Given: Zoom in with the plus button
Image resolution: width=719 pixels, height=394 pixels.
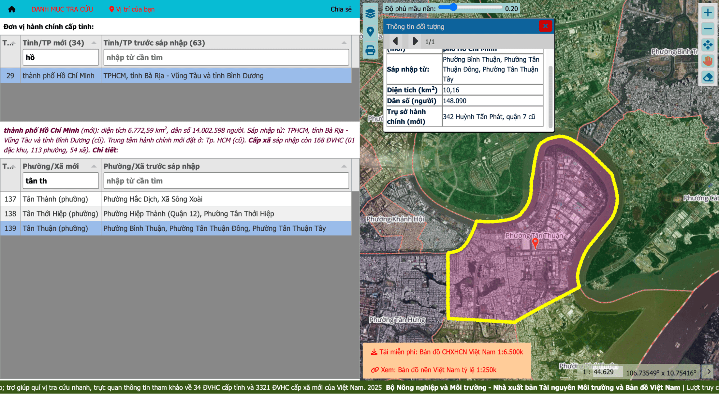Looking at the screenshot, I should pos(707,13).
